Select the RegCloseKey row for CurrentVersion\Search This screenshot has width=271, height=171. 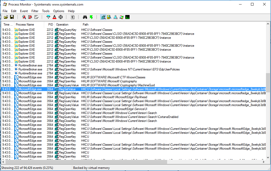coord(134,121)
